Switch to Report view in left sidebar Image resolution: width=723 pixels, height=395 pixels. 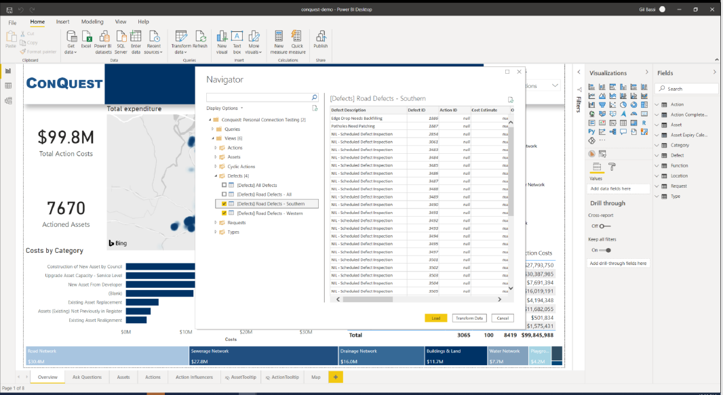tap(8, 71)
